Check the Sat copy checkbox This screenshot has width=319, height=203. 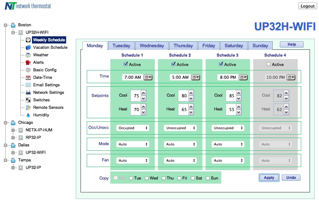coord(193,178)
